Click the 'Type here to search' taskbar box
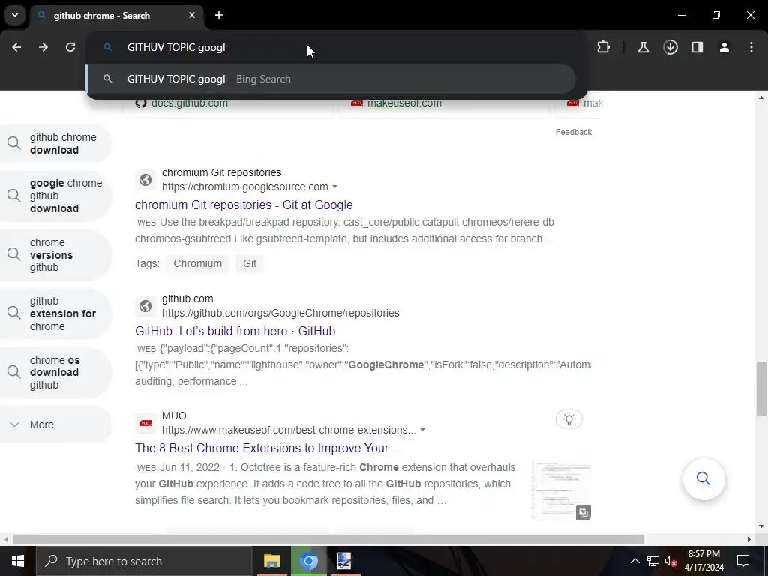The image size is (768, 576). click(144, 561)
